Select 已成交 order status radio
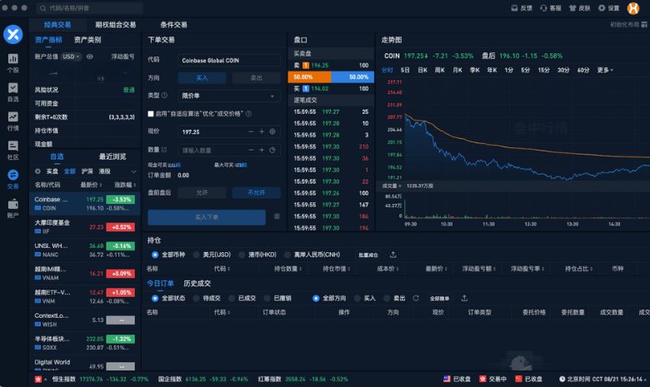Viewport: 650px width, 387px height. (x=232, y=298)
